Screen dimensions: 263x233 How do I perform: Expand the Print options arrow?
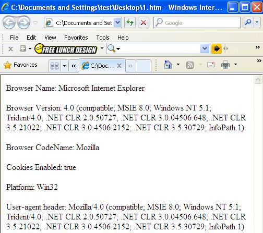tap(235, 65)
